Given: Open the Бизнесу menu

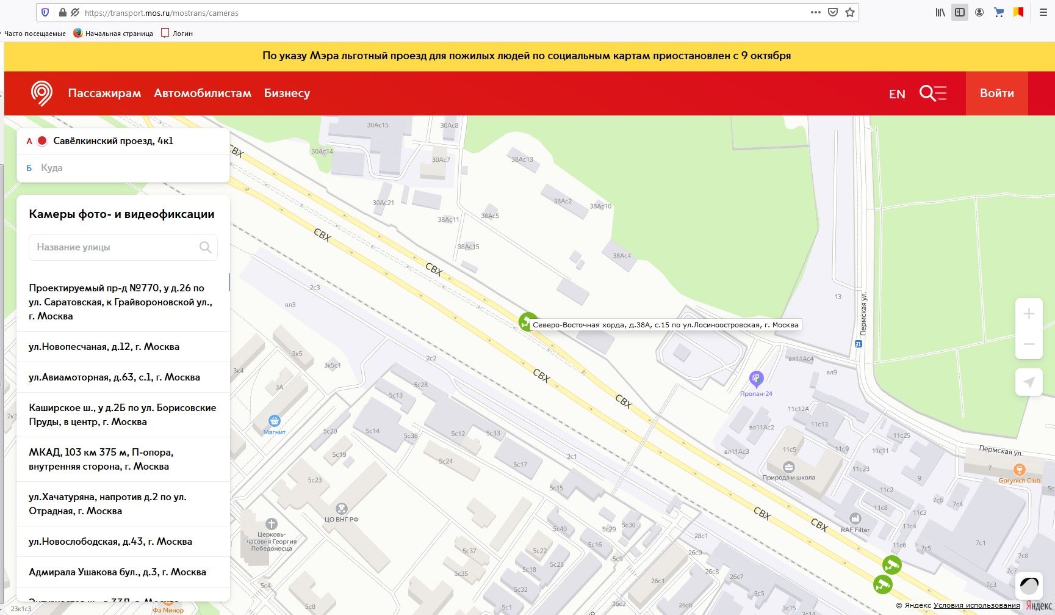Looking at the screenshot, I should point(287,93).
